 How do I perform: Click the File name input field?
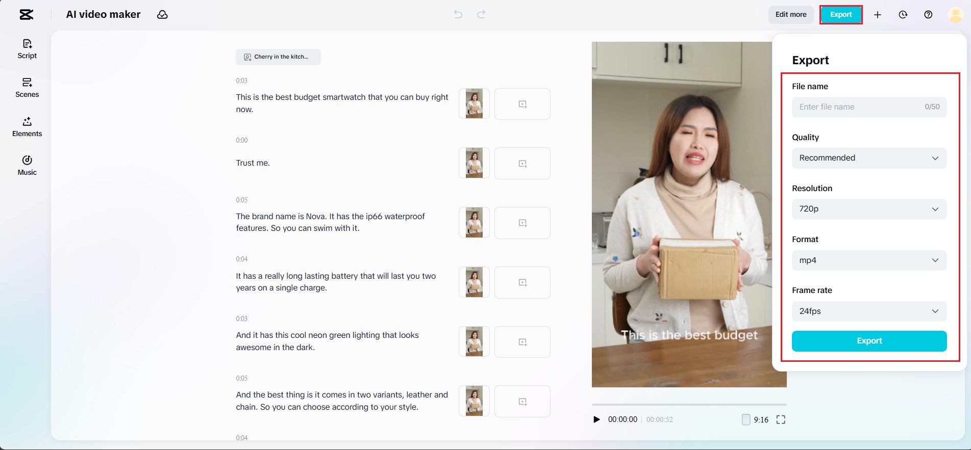point(869,107)
